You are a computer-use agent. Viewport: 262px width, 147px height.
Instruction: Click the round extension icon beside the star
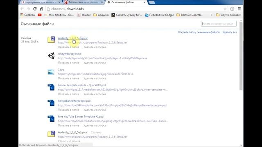click(x=232, y=9)
